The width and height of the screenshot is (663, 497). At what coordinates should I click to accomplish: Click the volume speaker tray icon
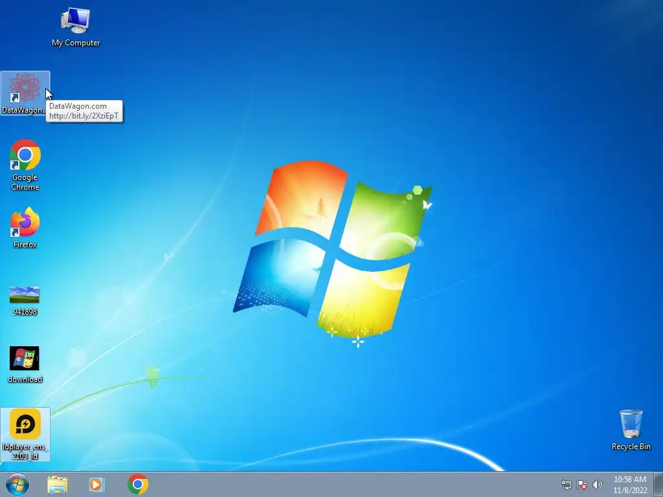click(x=598, y=485)
